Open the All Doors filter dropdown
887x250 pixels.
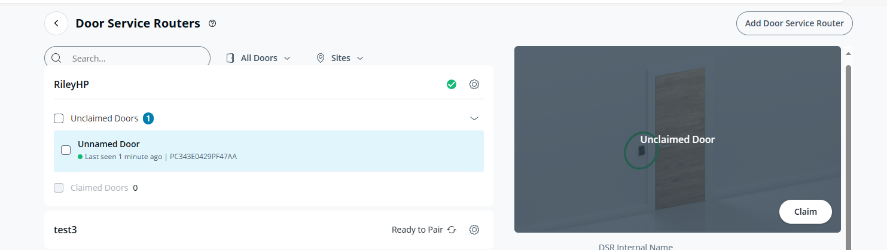(x=259, y=58)
